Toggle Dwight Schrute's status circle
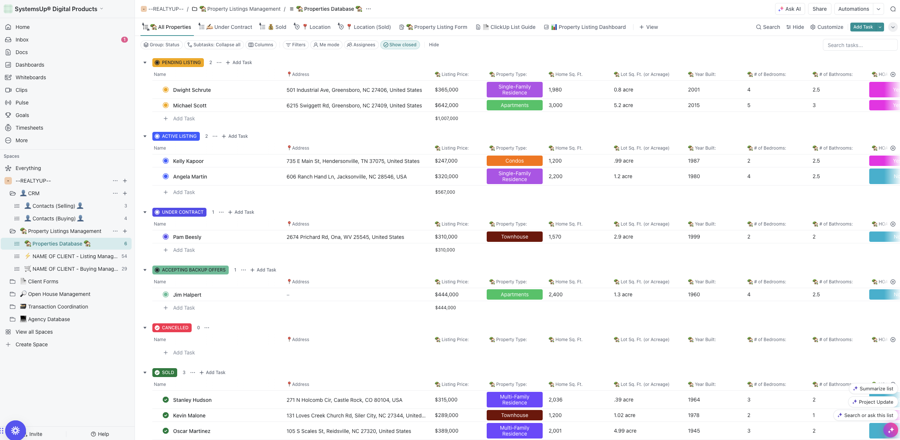Image resolution: width=900 pixels, height=440 pixels. (166, 90)
